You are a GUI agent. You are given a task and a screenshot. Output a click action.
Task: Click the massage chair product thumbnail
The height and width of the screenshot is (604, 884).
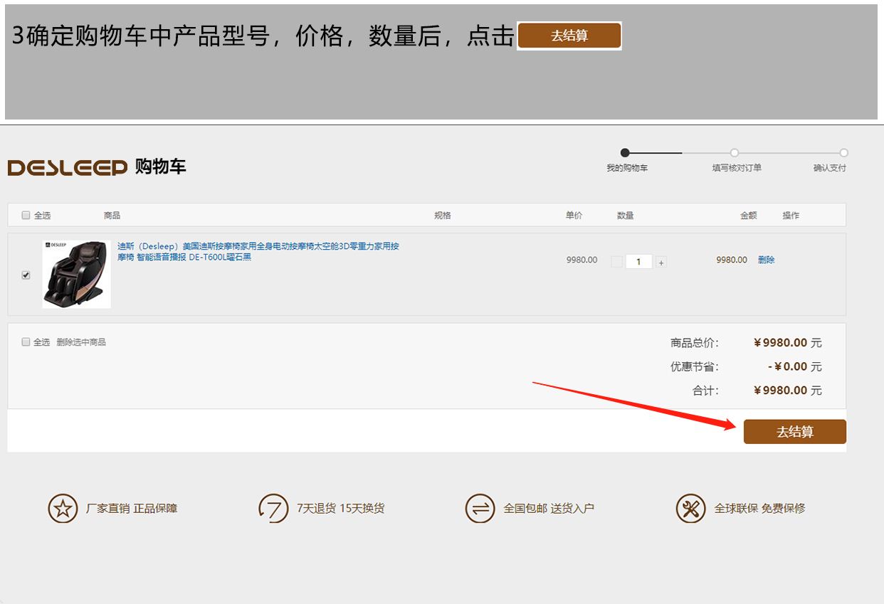click(76, 274)
